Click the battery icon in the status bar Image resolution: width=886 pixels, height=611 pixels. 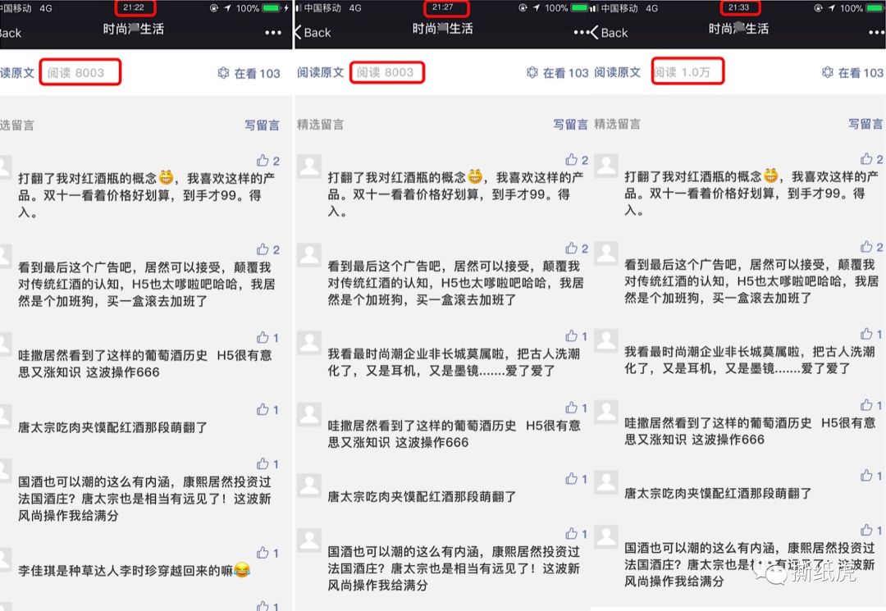click(x=272, y=8)
